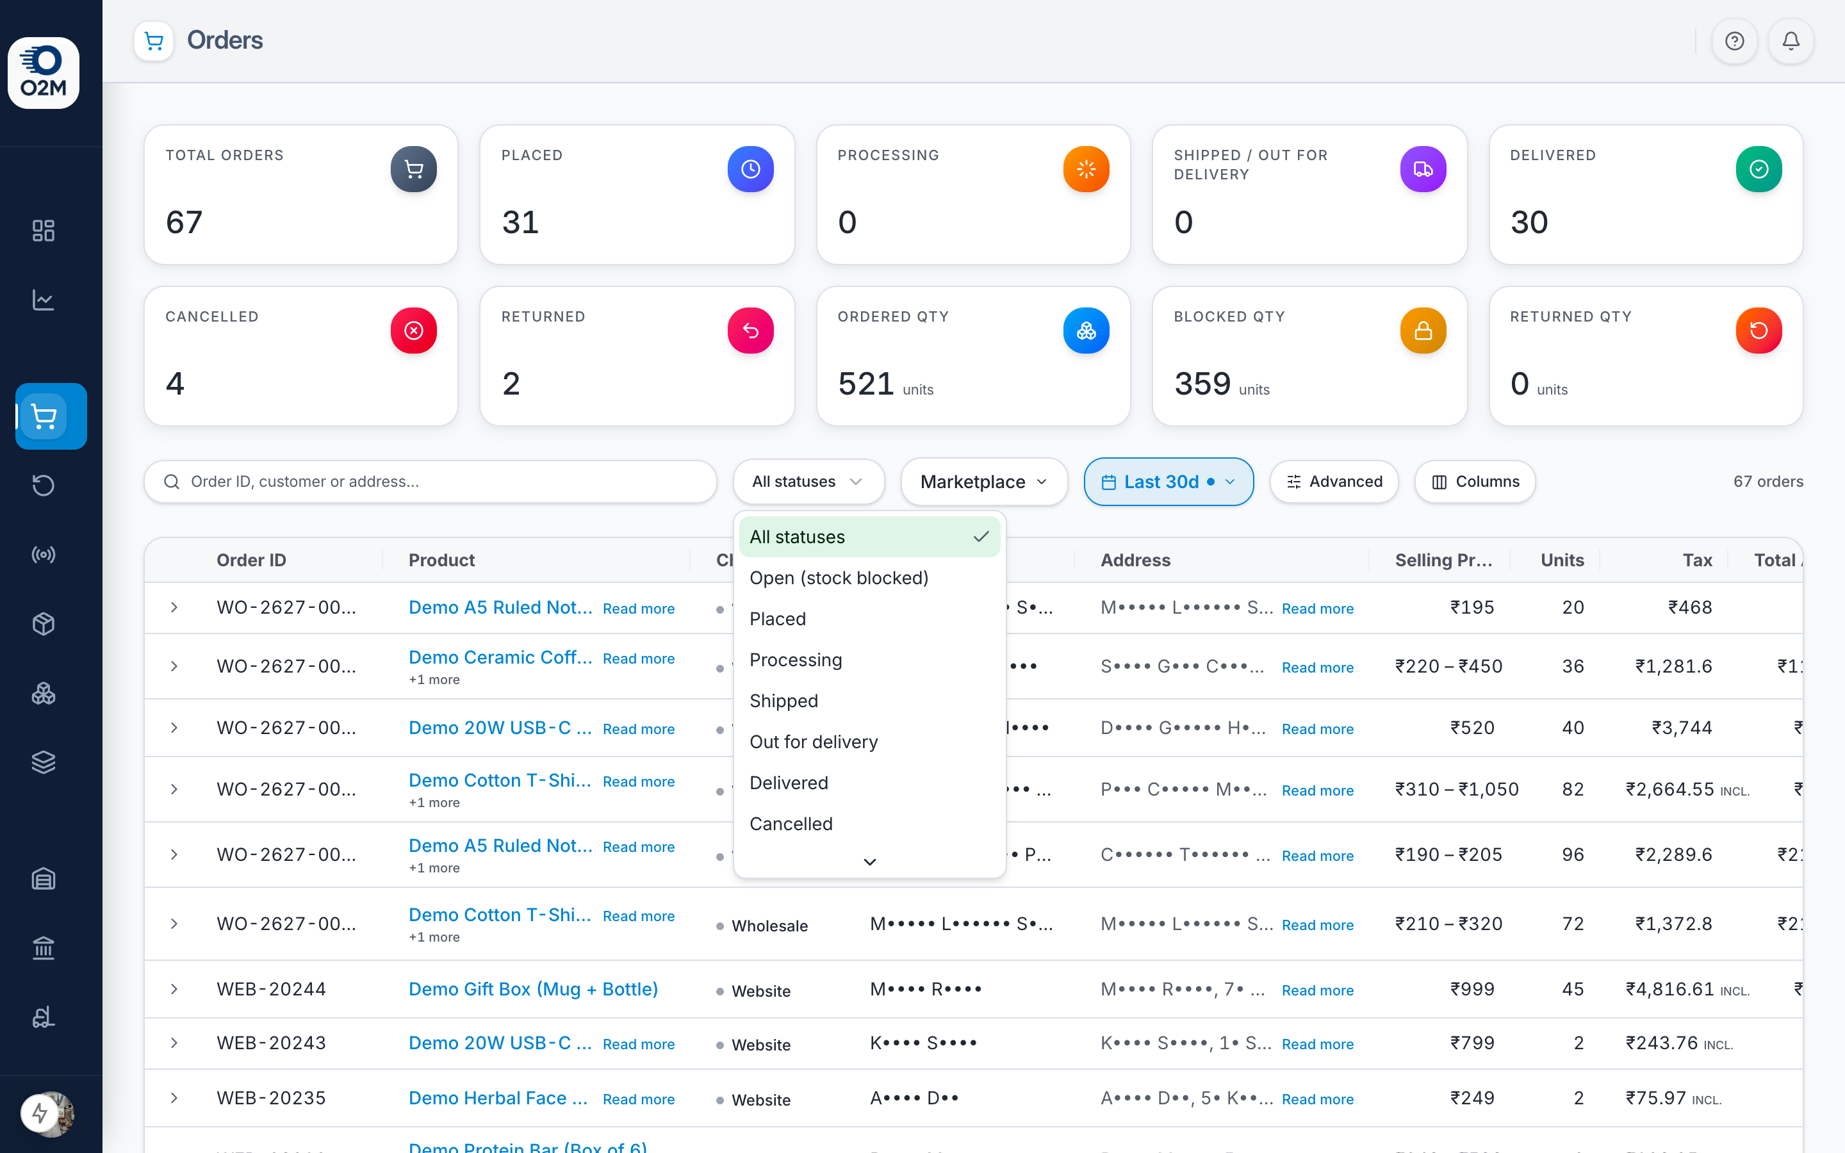
Task: Click the user avatar with lightning bolt
Action: (47, 1114)
